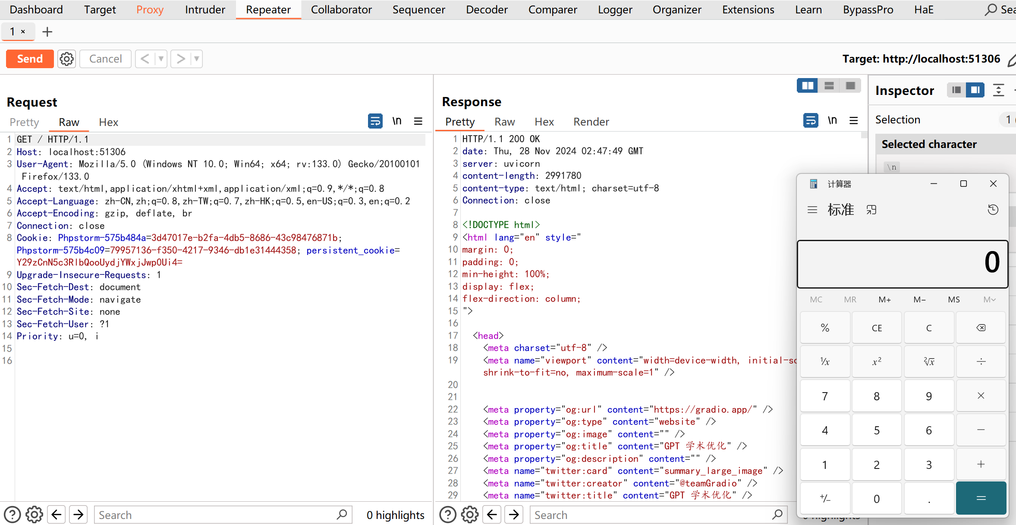Screen dimensions: 1016x525
Task: Click Keep on top icon in calculator
Action: tap(871, 210)
